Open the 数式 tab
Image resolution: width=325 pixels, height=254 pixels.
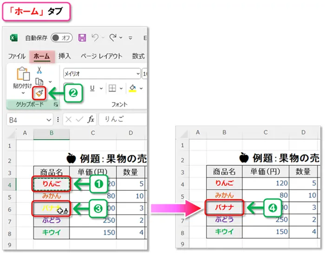[138, 56]
